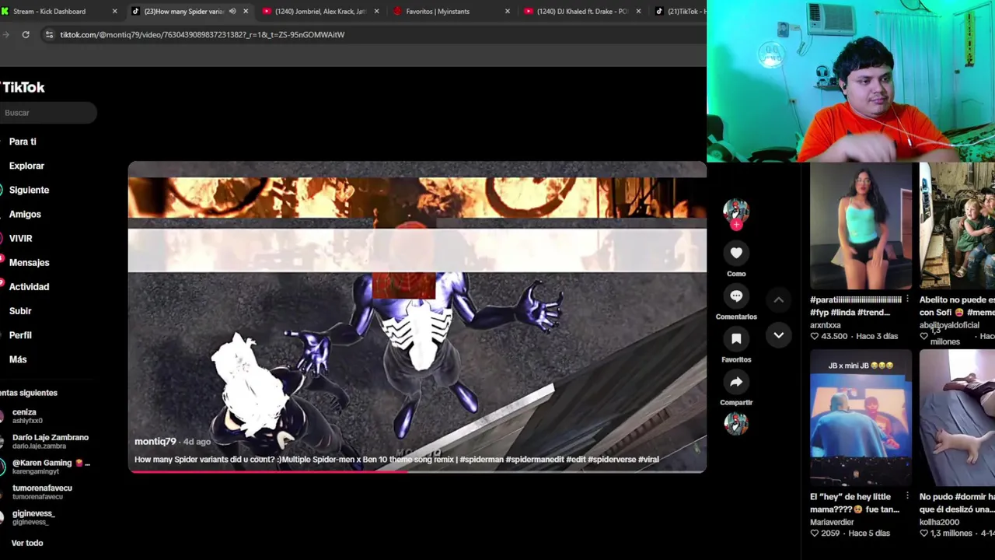Seek using the red video progress bar
995x560 pixels.
[x=417, y=471]
